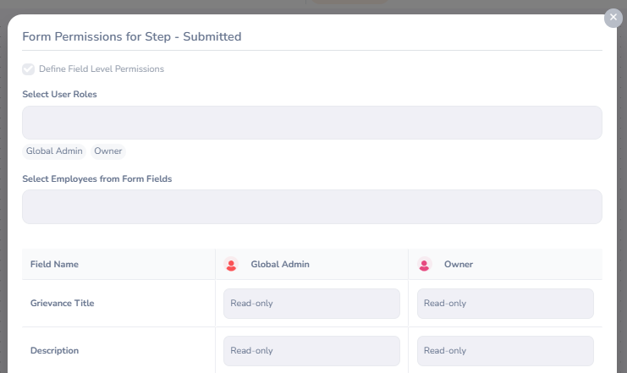Viewport: 627px width, 373px height.
Task: Open Grievance Title permission dropdown for Global Admin
Action: [x=311, y=304]
